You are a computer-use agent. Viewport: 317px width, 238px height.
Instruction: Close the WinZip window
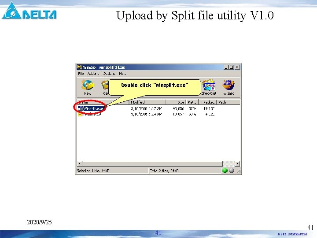click(237, 67)
